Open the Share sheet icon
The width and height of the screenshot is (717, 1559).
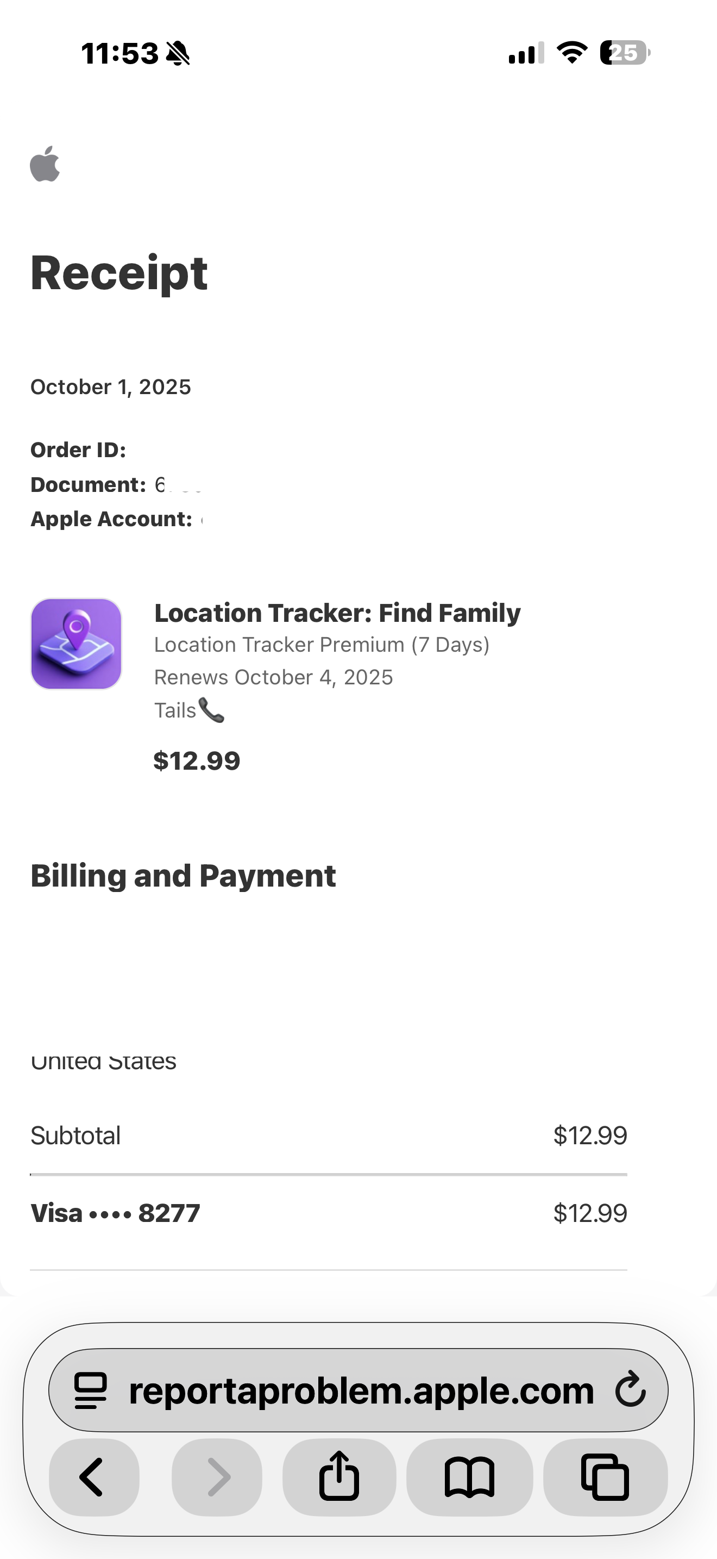[339, 1477]
